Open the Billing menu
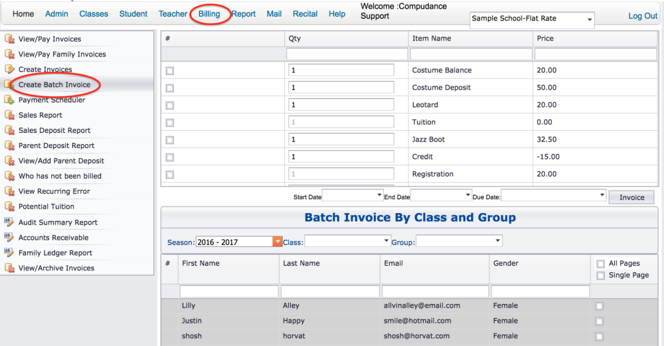Image resolution: width=664 pixels, height=346 pixels. point(209,14)
